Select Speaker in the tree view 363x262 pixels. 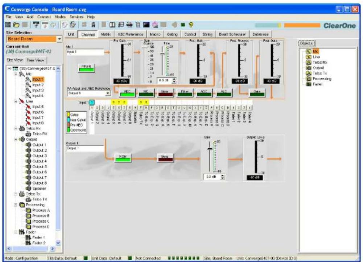click(40, 188)
